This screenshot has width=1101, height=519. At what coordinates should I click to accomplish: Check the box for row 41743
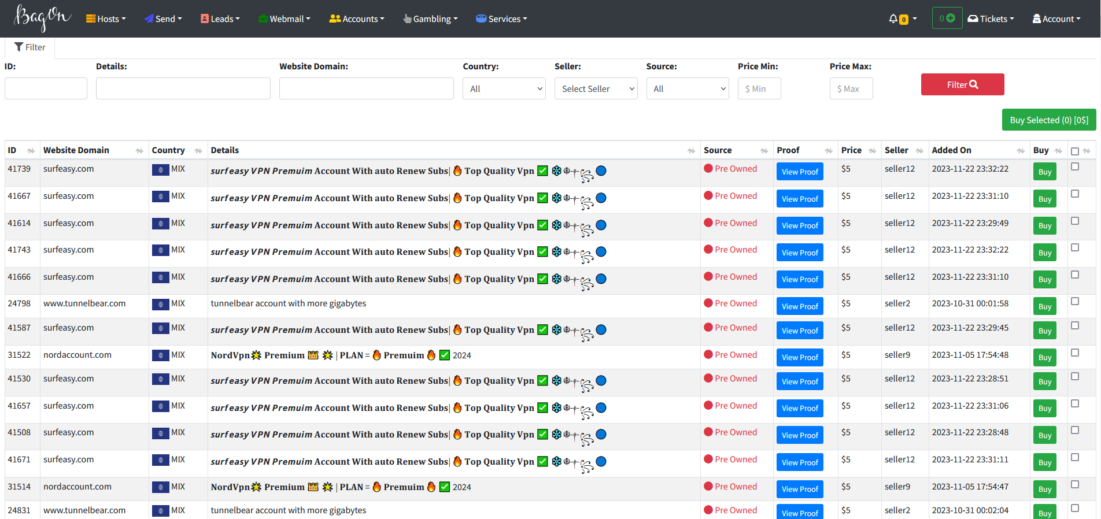click(1075, 247)
